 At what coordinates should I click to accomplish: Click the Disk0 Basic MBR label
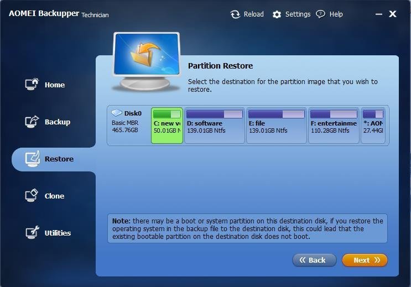pos(125,123)
